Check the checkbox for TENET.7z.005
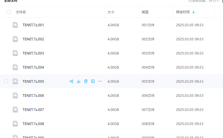Screen dimensions: 223x138 point(6,81)
